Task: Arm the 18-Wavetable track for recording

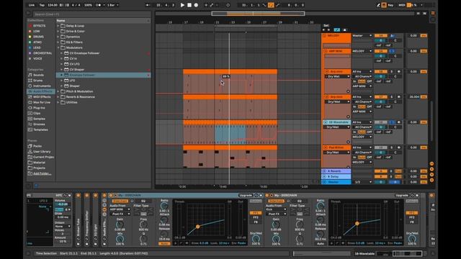Action: 399,122
